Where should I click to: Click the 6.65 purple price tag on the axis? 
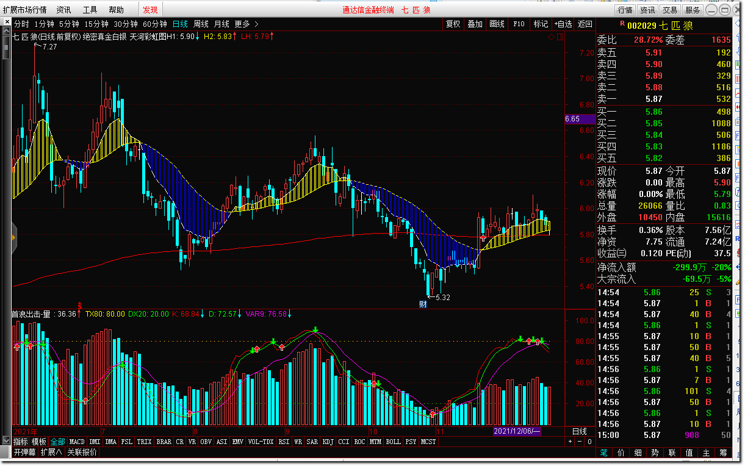(x=580, y=119)
